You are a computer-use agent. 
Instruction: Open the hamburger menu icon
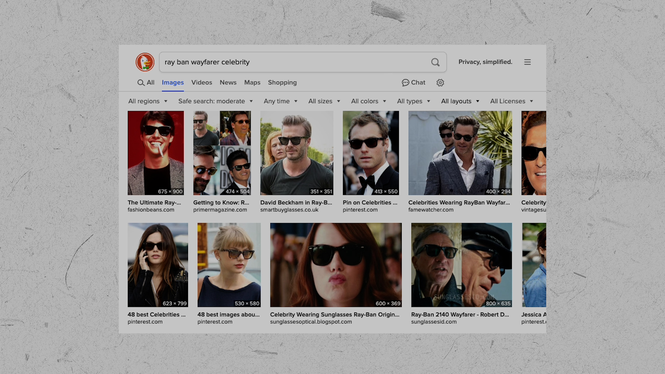point(527,62)
